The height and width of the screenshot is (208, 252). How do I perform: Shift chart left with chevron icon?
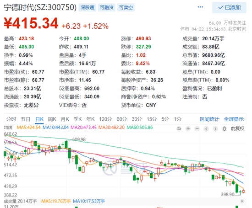206,128
